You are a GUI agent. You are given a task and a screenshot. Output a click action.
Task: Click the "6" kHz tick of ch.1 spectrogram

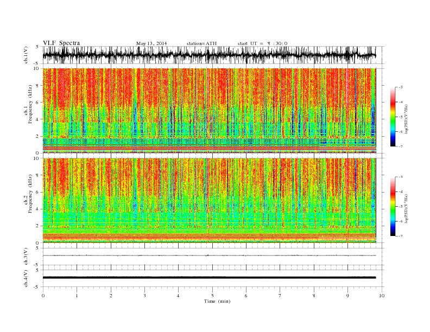click(x=38, y=103)
